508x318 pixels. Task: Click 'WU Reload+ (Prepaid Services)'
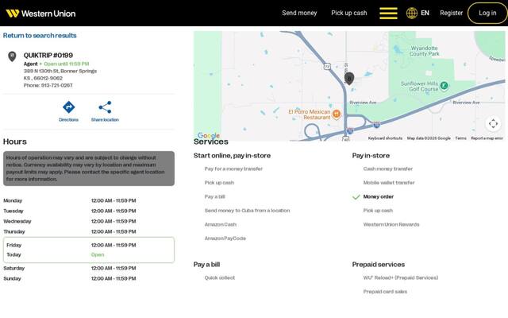[x=400, y=277]
